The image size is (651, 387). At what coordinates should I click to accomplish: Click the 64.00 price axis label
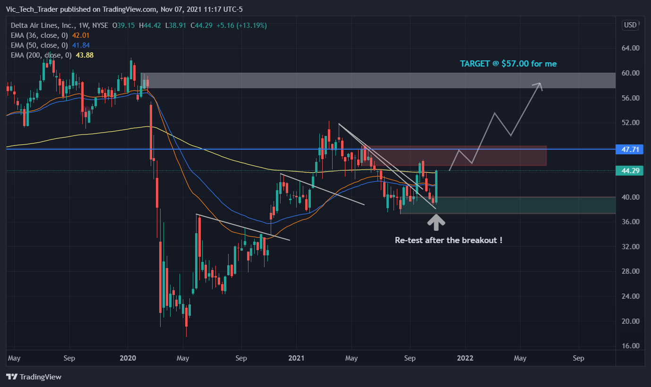click(x=632, y=48)
